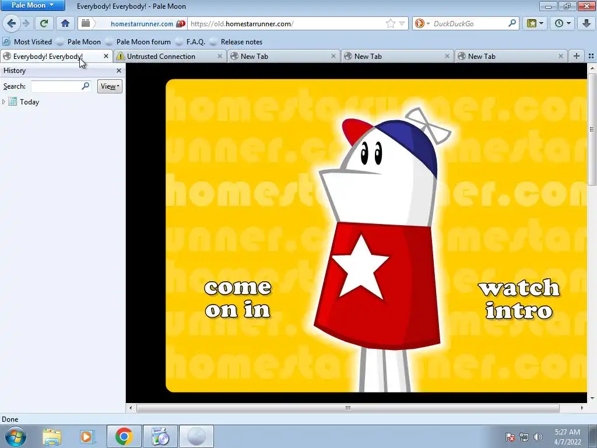This screenshot has width=597, height=448.
Task: Open a new tab with the plus button
Action: click(577, 56)
